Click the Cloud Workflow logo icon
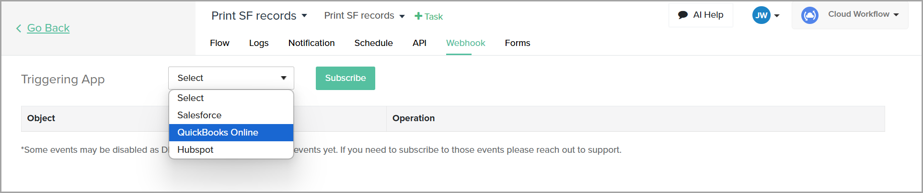 (810, 15)
